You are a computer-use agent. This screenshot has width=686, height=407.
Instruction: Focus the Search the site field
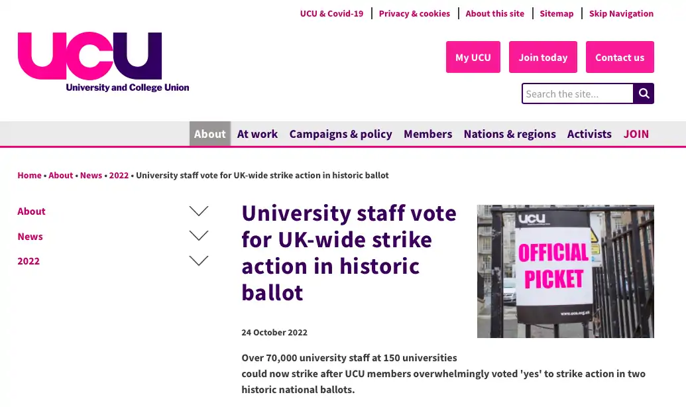click(577, 93)
